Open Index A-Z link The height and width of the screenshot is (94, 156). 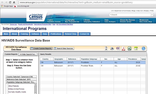click(x=139, y=11)
